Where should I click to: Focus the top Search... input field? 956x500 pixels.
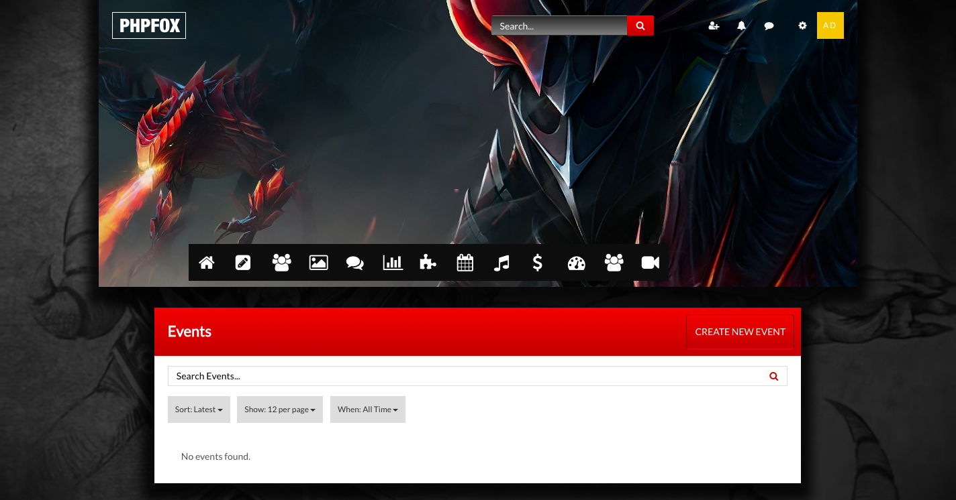tap(559, 25)
